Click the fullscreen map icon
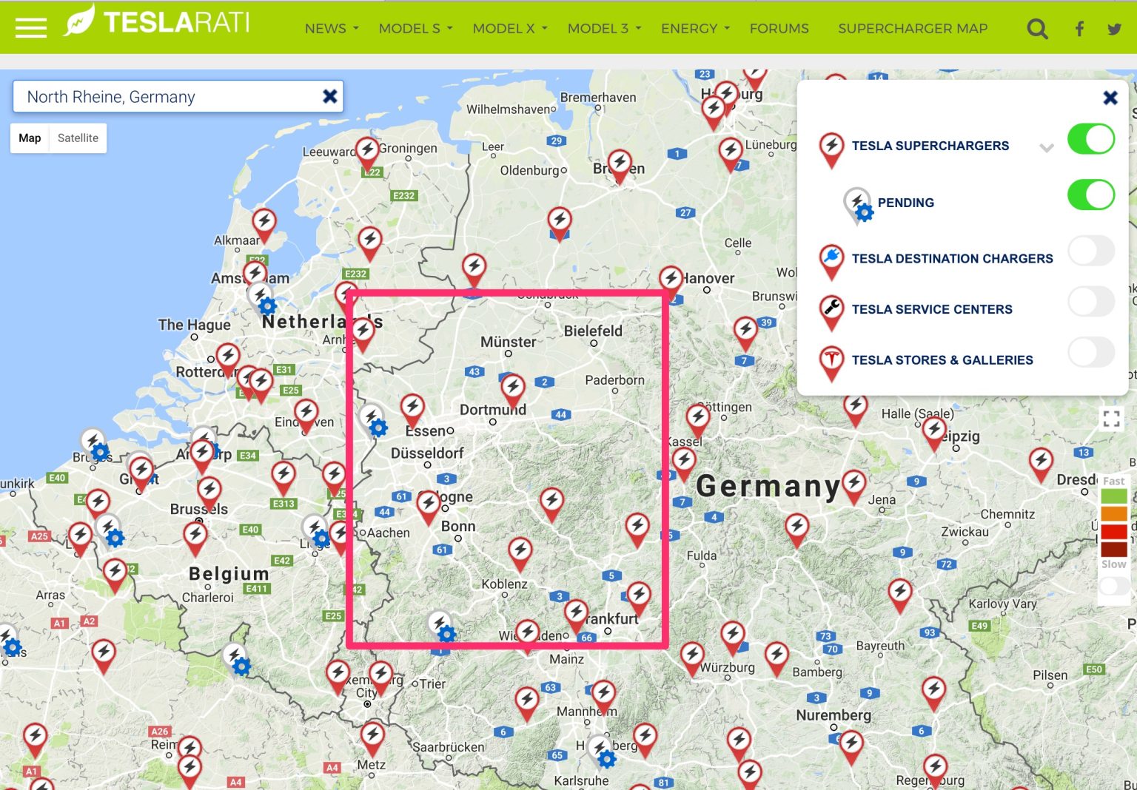Screen dimensions: 1137x790 point(1111,419)
